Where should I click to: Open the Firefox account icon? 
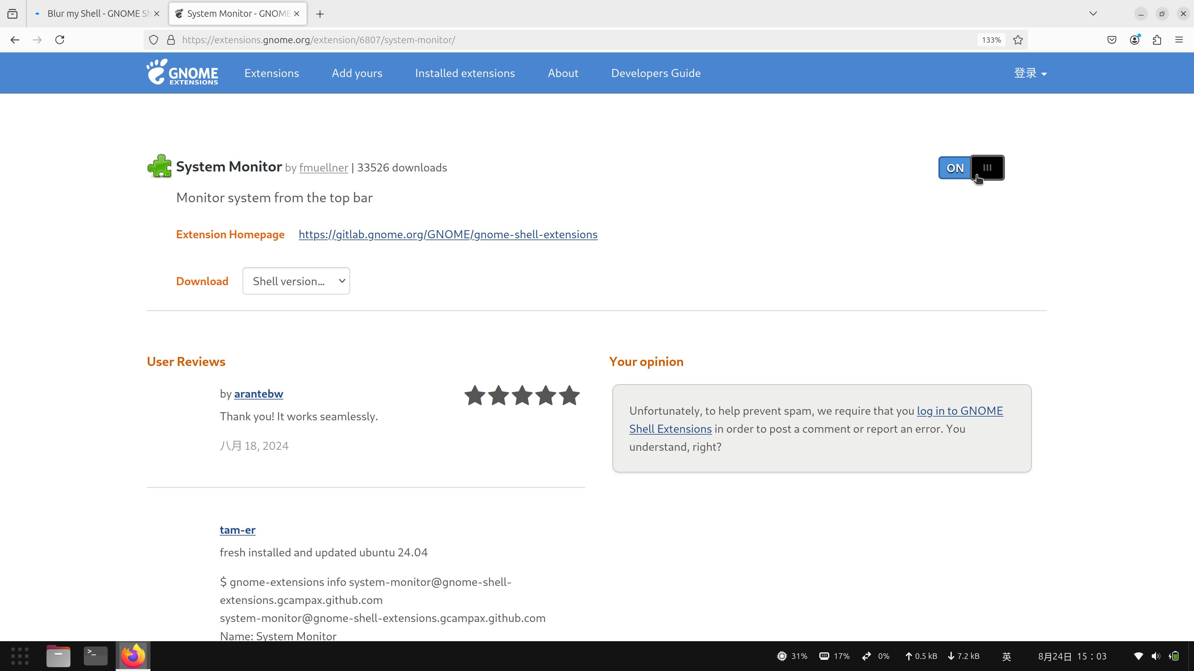click(x=1135, y=40)
